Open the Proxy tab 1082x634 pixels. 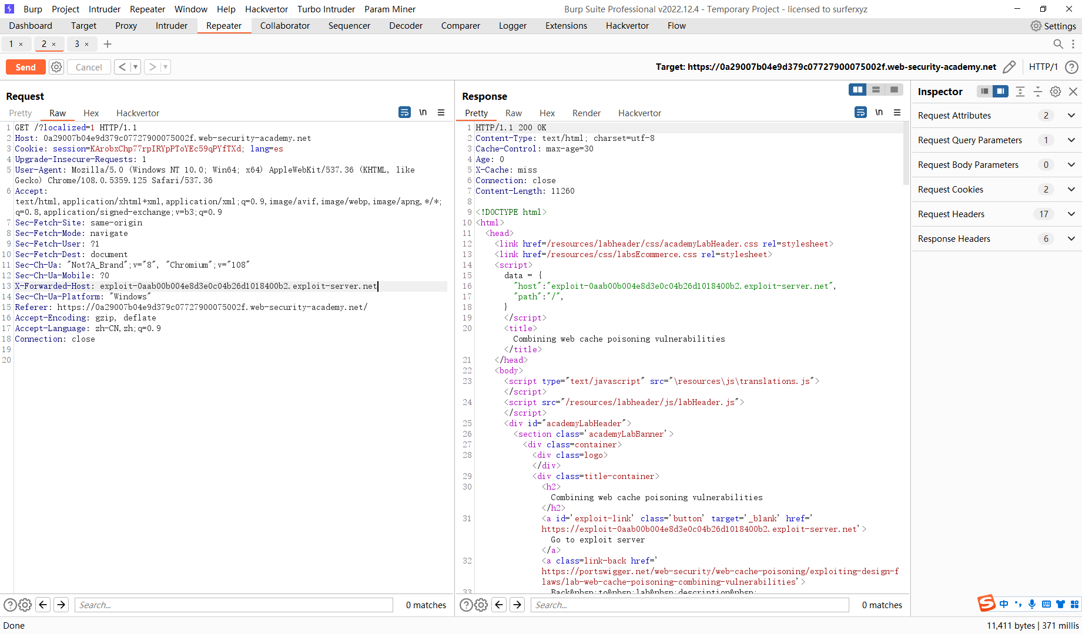[x=126, y=26]
